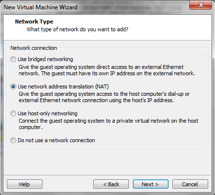Open the Help button
215x195 pixels.
24,184
